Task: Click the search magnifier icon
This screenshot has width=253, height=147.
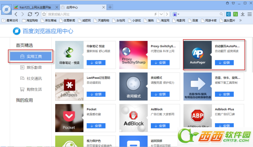Action: point(221,14)
